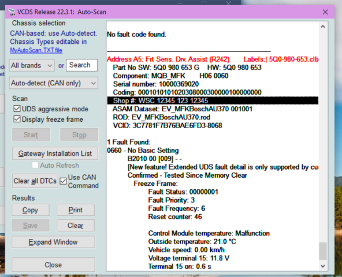Image resolution: width=342 pixels, height=277 pixels.
Task: Enable the Auto Refresh checkbox
Action: point(35,165)
